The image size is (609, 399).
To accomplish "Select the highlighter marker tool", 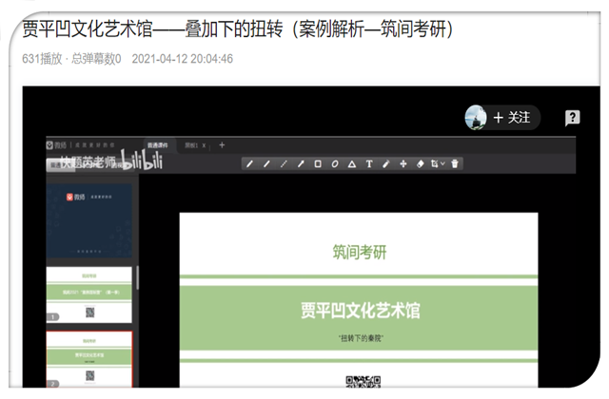I will click(386, 163).
